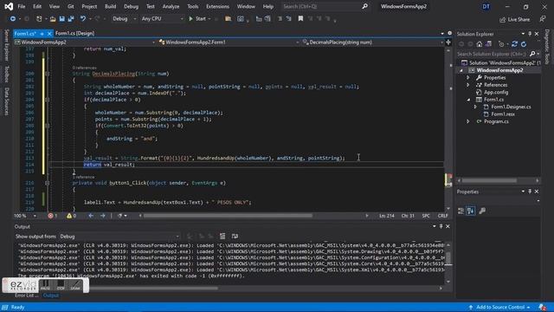Image resolution: width=554 pixels, height=312 pixels.
Task: Click the Save file icon in toolbar
Action: point(61,19)
